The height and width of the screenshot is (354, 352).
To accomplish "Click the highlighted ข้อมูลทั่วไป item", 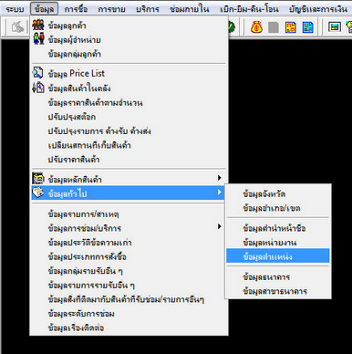I will [129, 193].
